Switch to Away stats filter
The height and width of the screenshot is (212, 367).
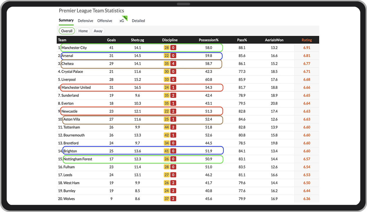click(x=98, y=31)
